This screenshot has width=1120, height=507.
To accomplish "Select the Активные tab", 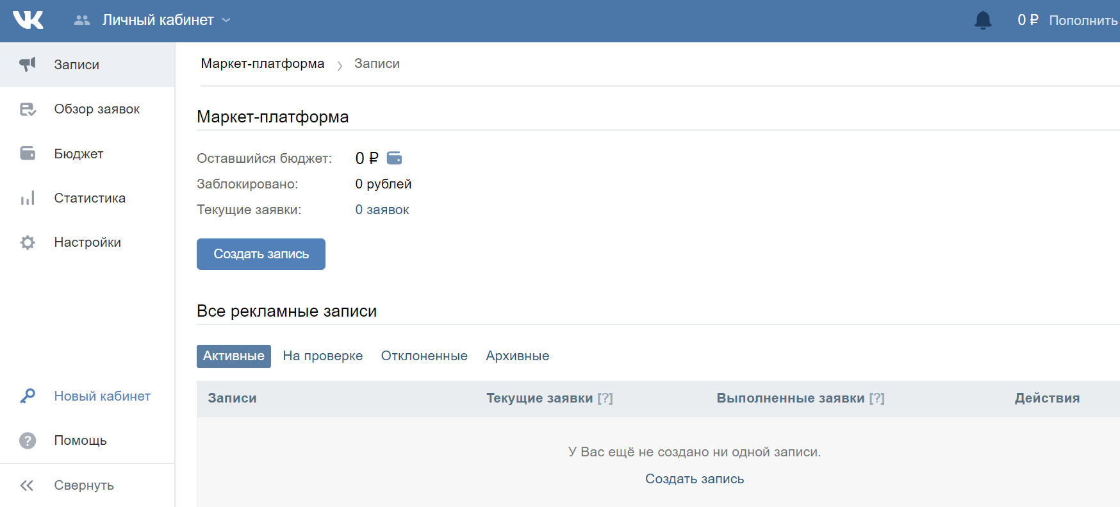I will (234, 356).
